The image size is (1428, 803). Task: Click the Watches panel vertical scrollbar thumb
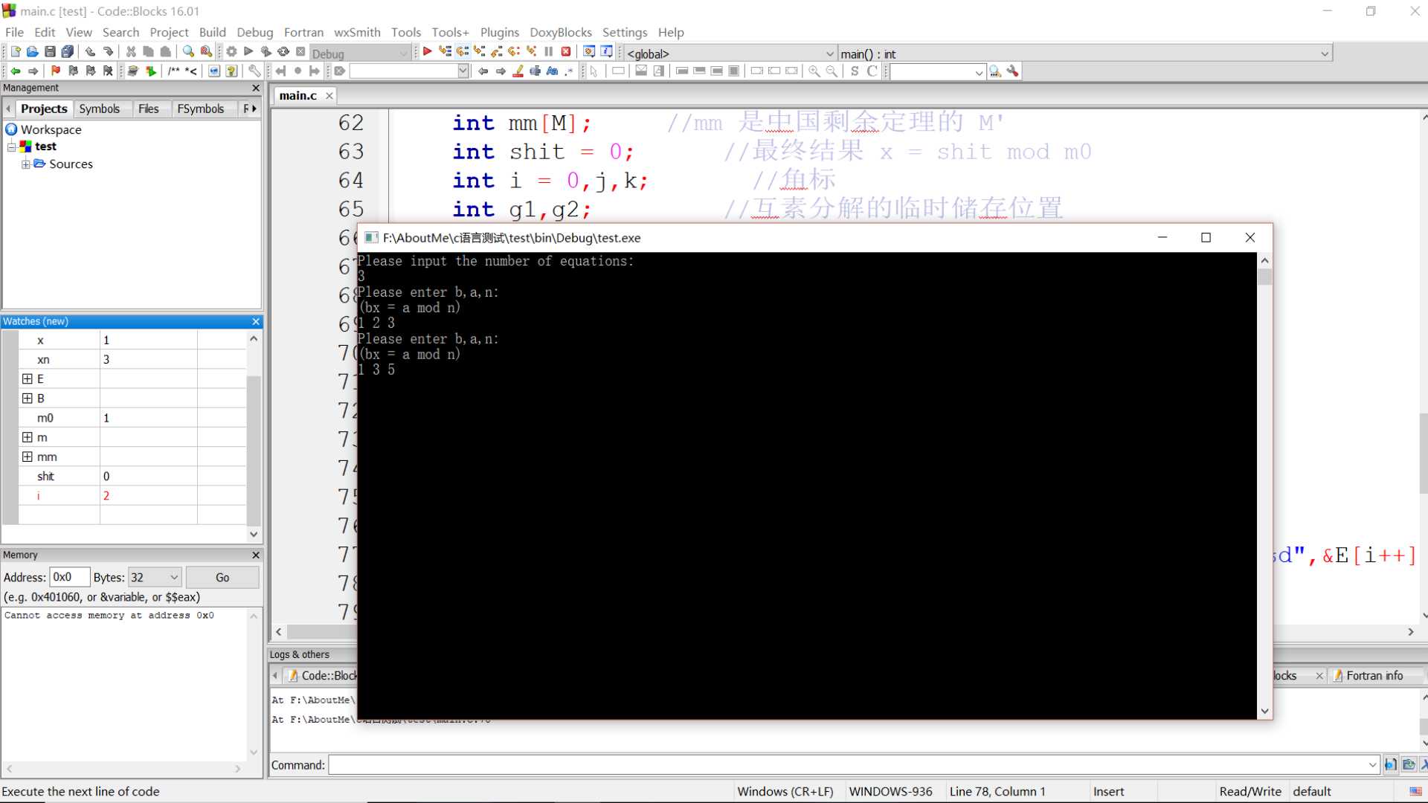(x=254, y=450)
